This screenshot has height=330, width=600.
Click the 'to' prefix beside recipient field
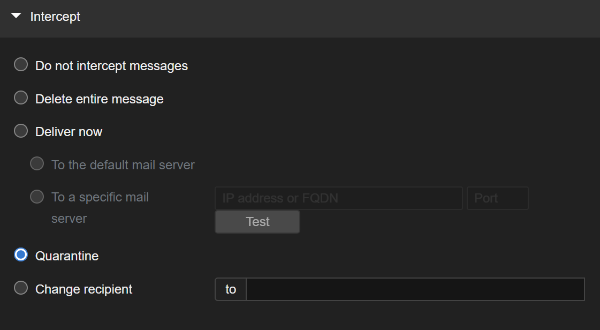231,289
